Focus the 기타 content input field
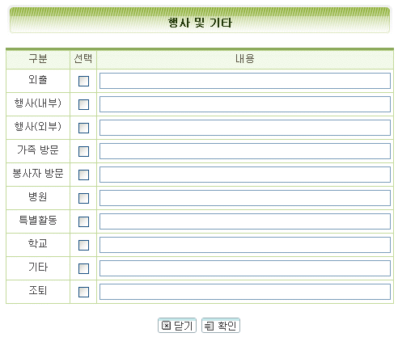398x337 pixels. click(x=245, y=268)
